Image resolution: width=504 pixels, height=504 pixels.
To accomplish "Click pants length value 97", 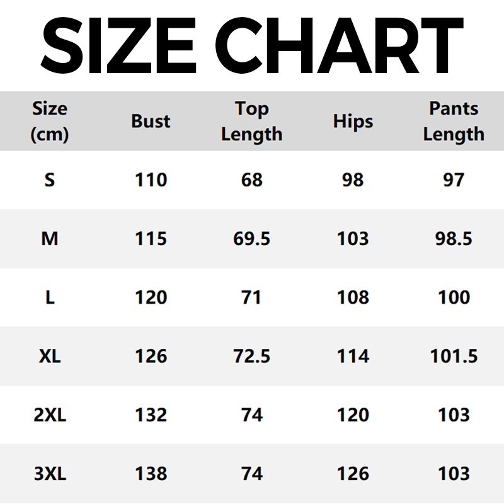I will (x=454, y=180).
